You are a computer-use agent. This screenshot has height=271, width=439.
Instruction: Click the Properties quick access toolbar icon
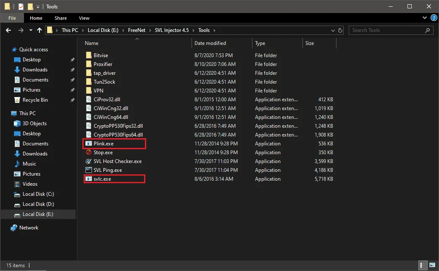[x=21, y=6]
